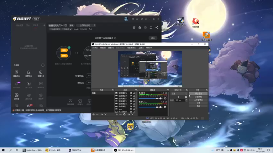
Task: Click 摄像头 camera icon at bottom of 直播伴侣
Action: pos(80,102)
